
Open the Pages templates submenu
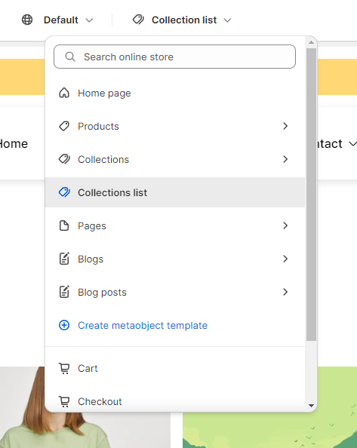pyautogui.click(x=174, y=226)
